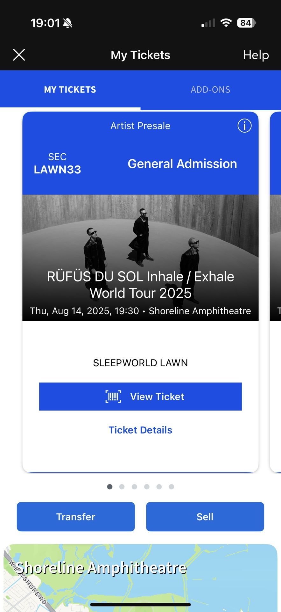Tap the info icon on the ticket card
281x612 pixels.
[x=244, y=126]
